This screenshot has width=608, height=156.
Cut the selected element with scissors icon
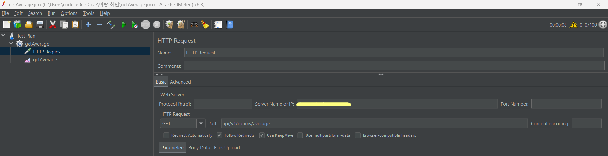53,25
